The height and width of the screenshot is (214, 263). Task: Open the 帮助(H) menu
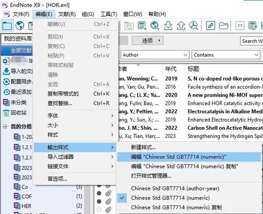157,14
